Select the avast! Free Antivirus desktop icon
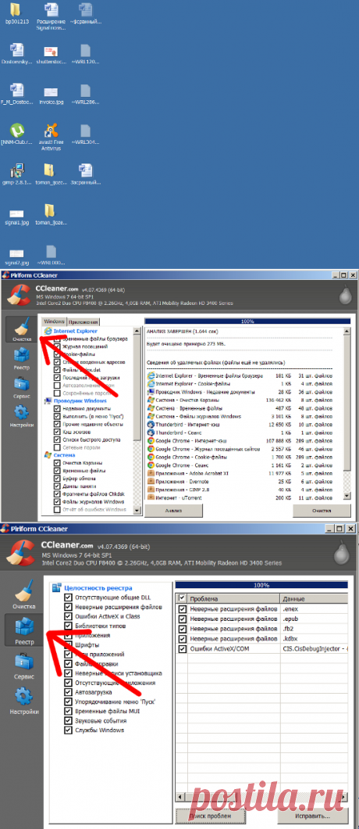Screen dimensions: 359x829 click(52, 130)
